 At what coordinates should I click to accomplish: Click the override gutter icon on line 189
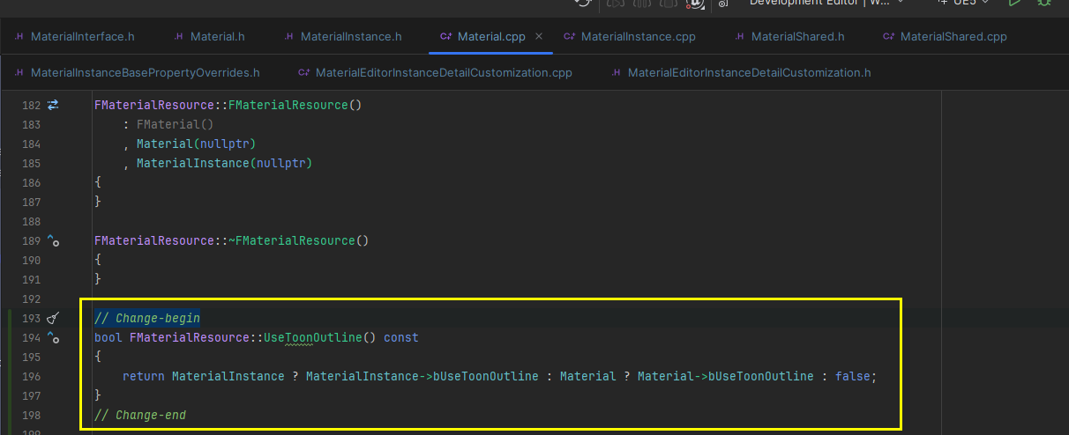[x=53, y=240]
